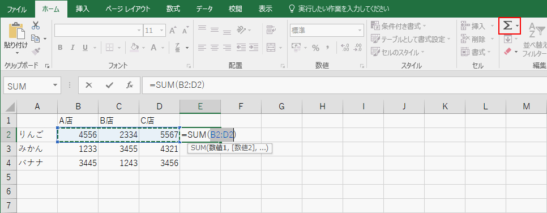Viewport: 547px width, 213px height.
Task: Confirm formula entry with checkmark button
Action: [x=109, y=85]
